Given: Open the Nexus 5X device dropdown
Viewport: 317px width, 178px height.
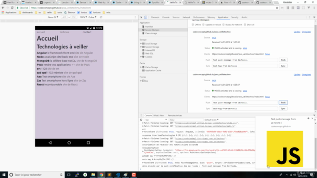Looking at the screenshot, I should (53, 17).
